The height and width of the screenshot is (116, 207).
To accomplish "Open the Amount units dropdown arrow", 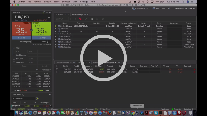I will click(x=50, y=42).
